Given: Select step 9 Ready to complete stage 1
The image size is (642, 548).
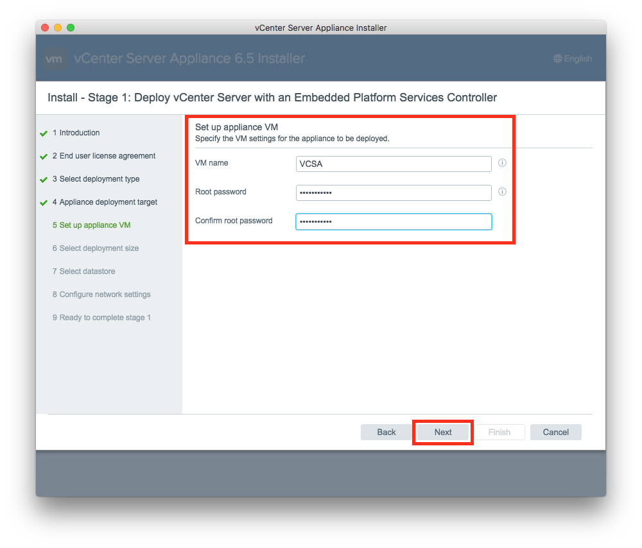Looking at the screenshot, I should point(101,318).
